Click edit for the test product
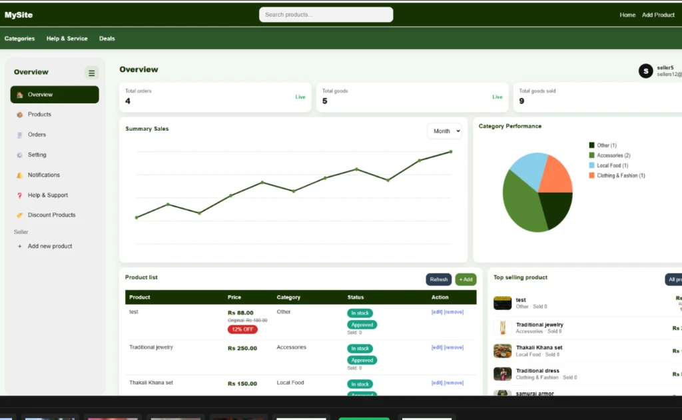Image resolution: width=682 pixels, height=420 pixels. pyautogui.click(x=437, y=312)
